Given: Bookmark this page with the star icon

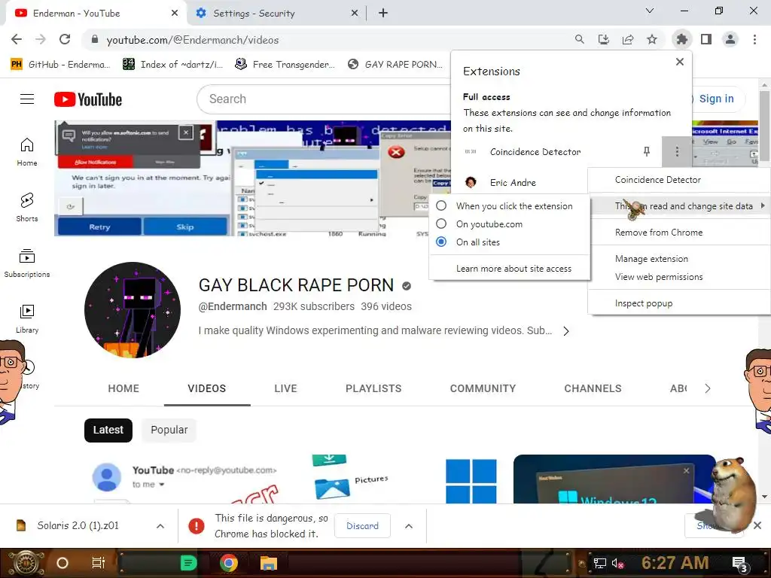Looking at the screenshot, I should (651, 39).
